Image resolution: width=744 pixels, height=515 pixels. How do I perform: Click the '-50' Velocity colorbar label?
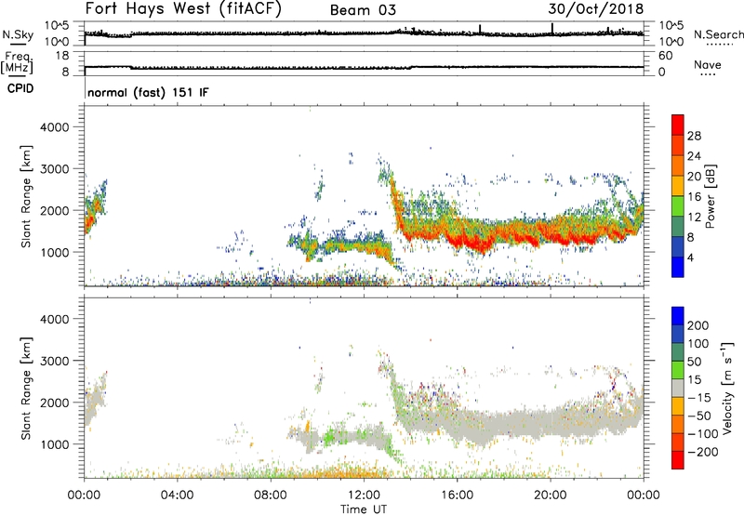tap(698, 416)
